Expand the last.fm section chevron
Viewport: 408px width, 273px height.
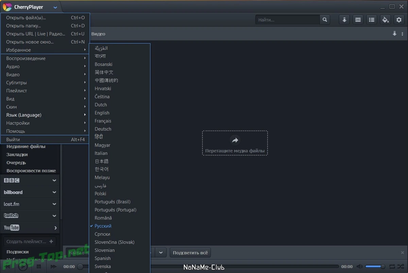coord(54,204)
